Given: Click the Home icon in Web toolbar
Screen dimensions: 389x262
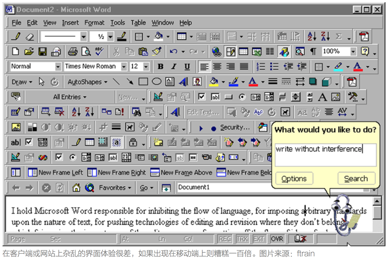Looking at the screenshot, I should tap(76, 187).
